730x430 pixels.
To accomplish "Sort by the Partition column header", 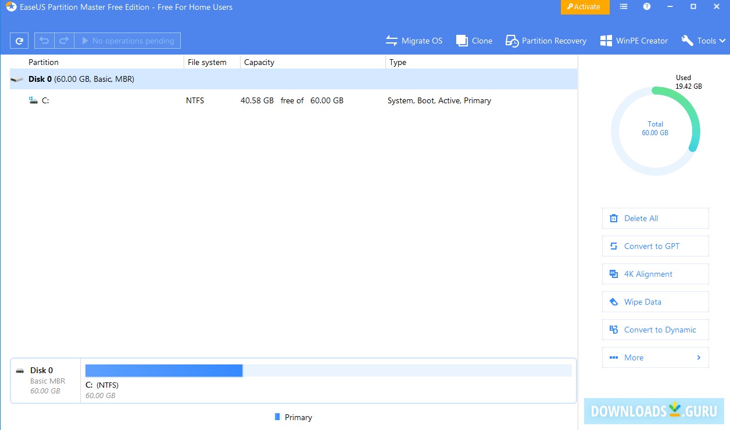I will pos(44,62).
